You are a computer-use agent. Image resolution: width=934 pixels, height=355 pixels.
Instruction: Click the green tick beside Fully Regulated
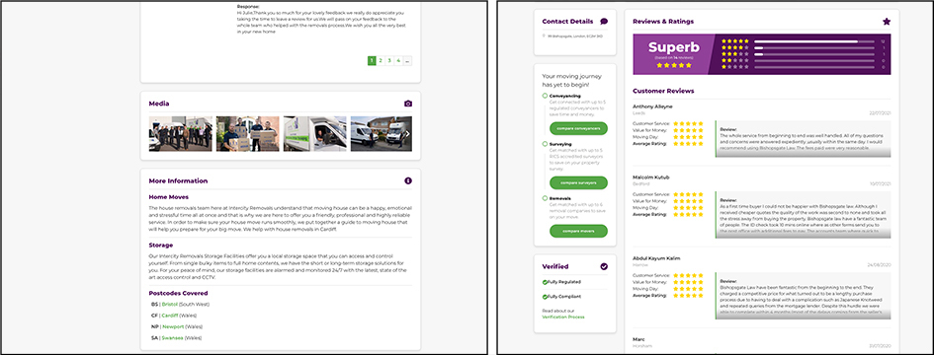(x=545, y=282)
